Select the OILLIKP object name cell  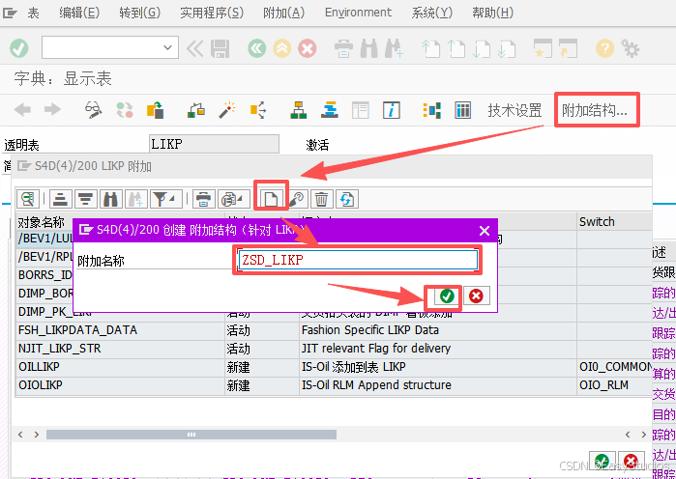pos(120,367)
